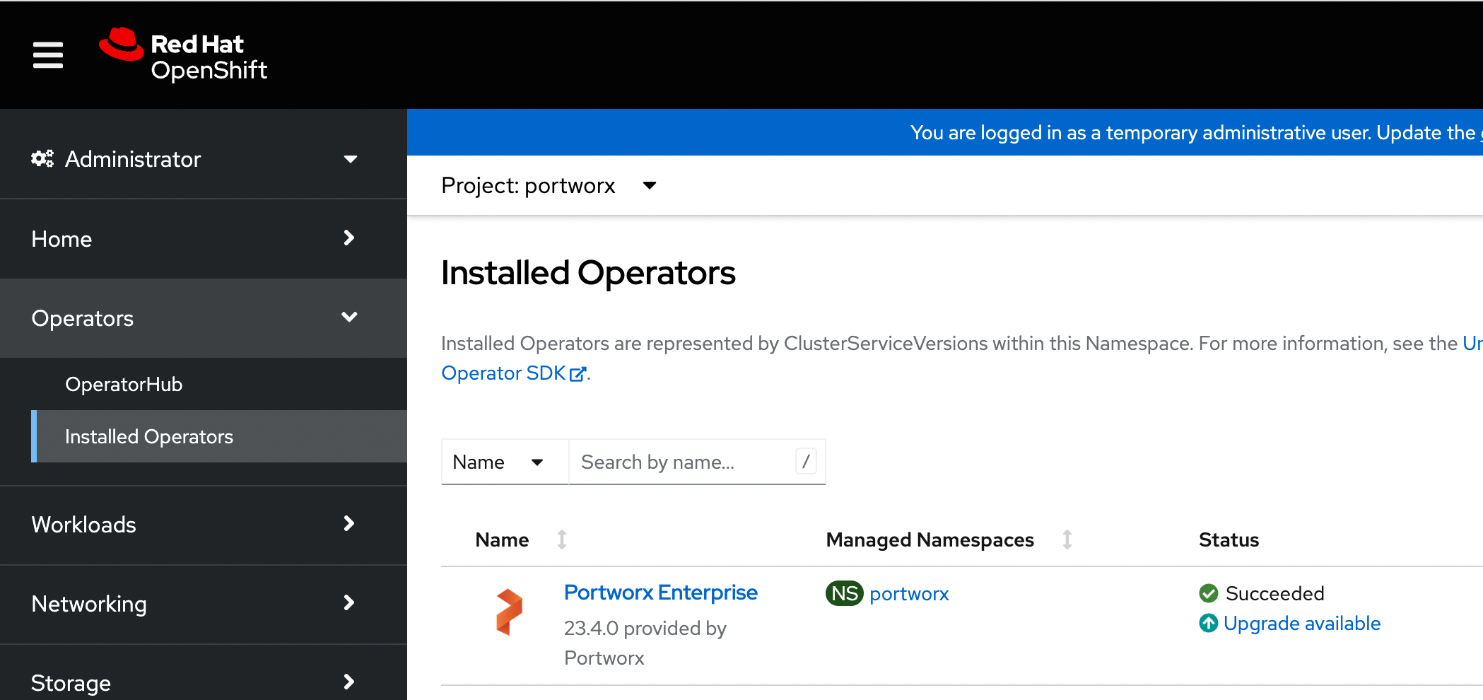This screenshot has width=1483, height=700.
Task: Click the external link icon beside Operator SDK
Action: tap(579, 373)
